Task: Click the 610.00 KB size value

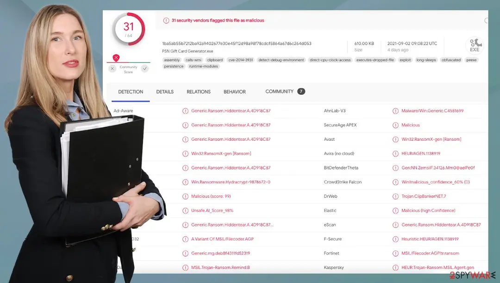Action: [x=364, y=44]
